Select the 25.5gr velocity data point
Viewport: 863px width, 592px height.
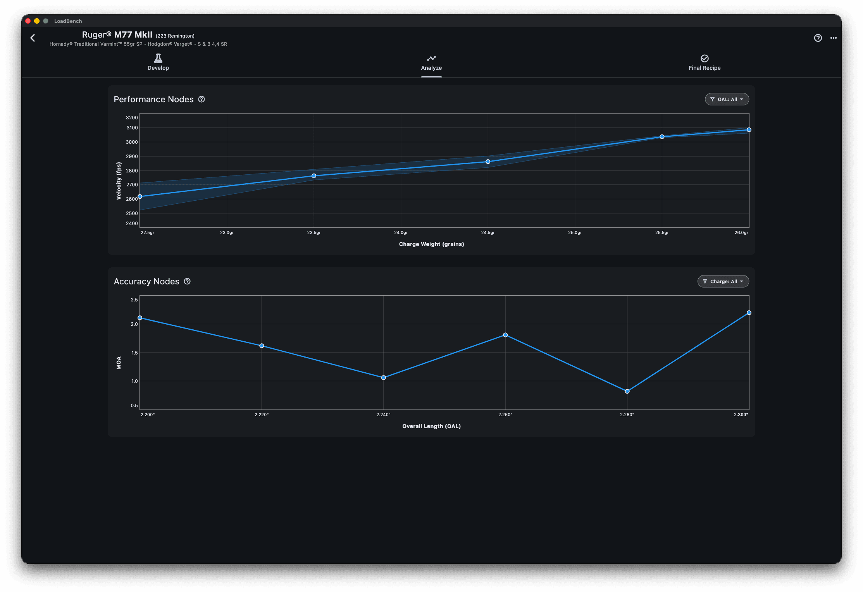(662, 137)
